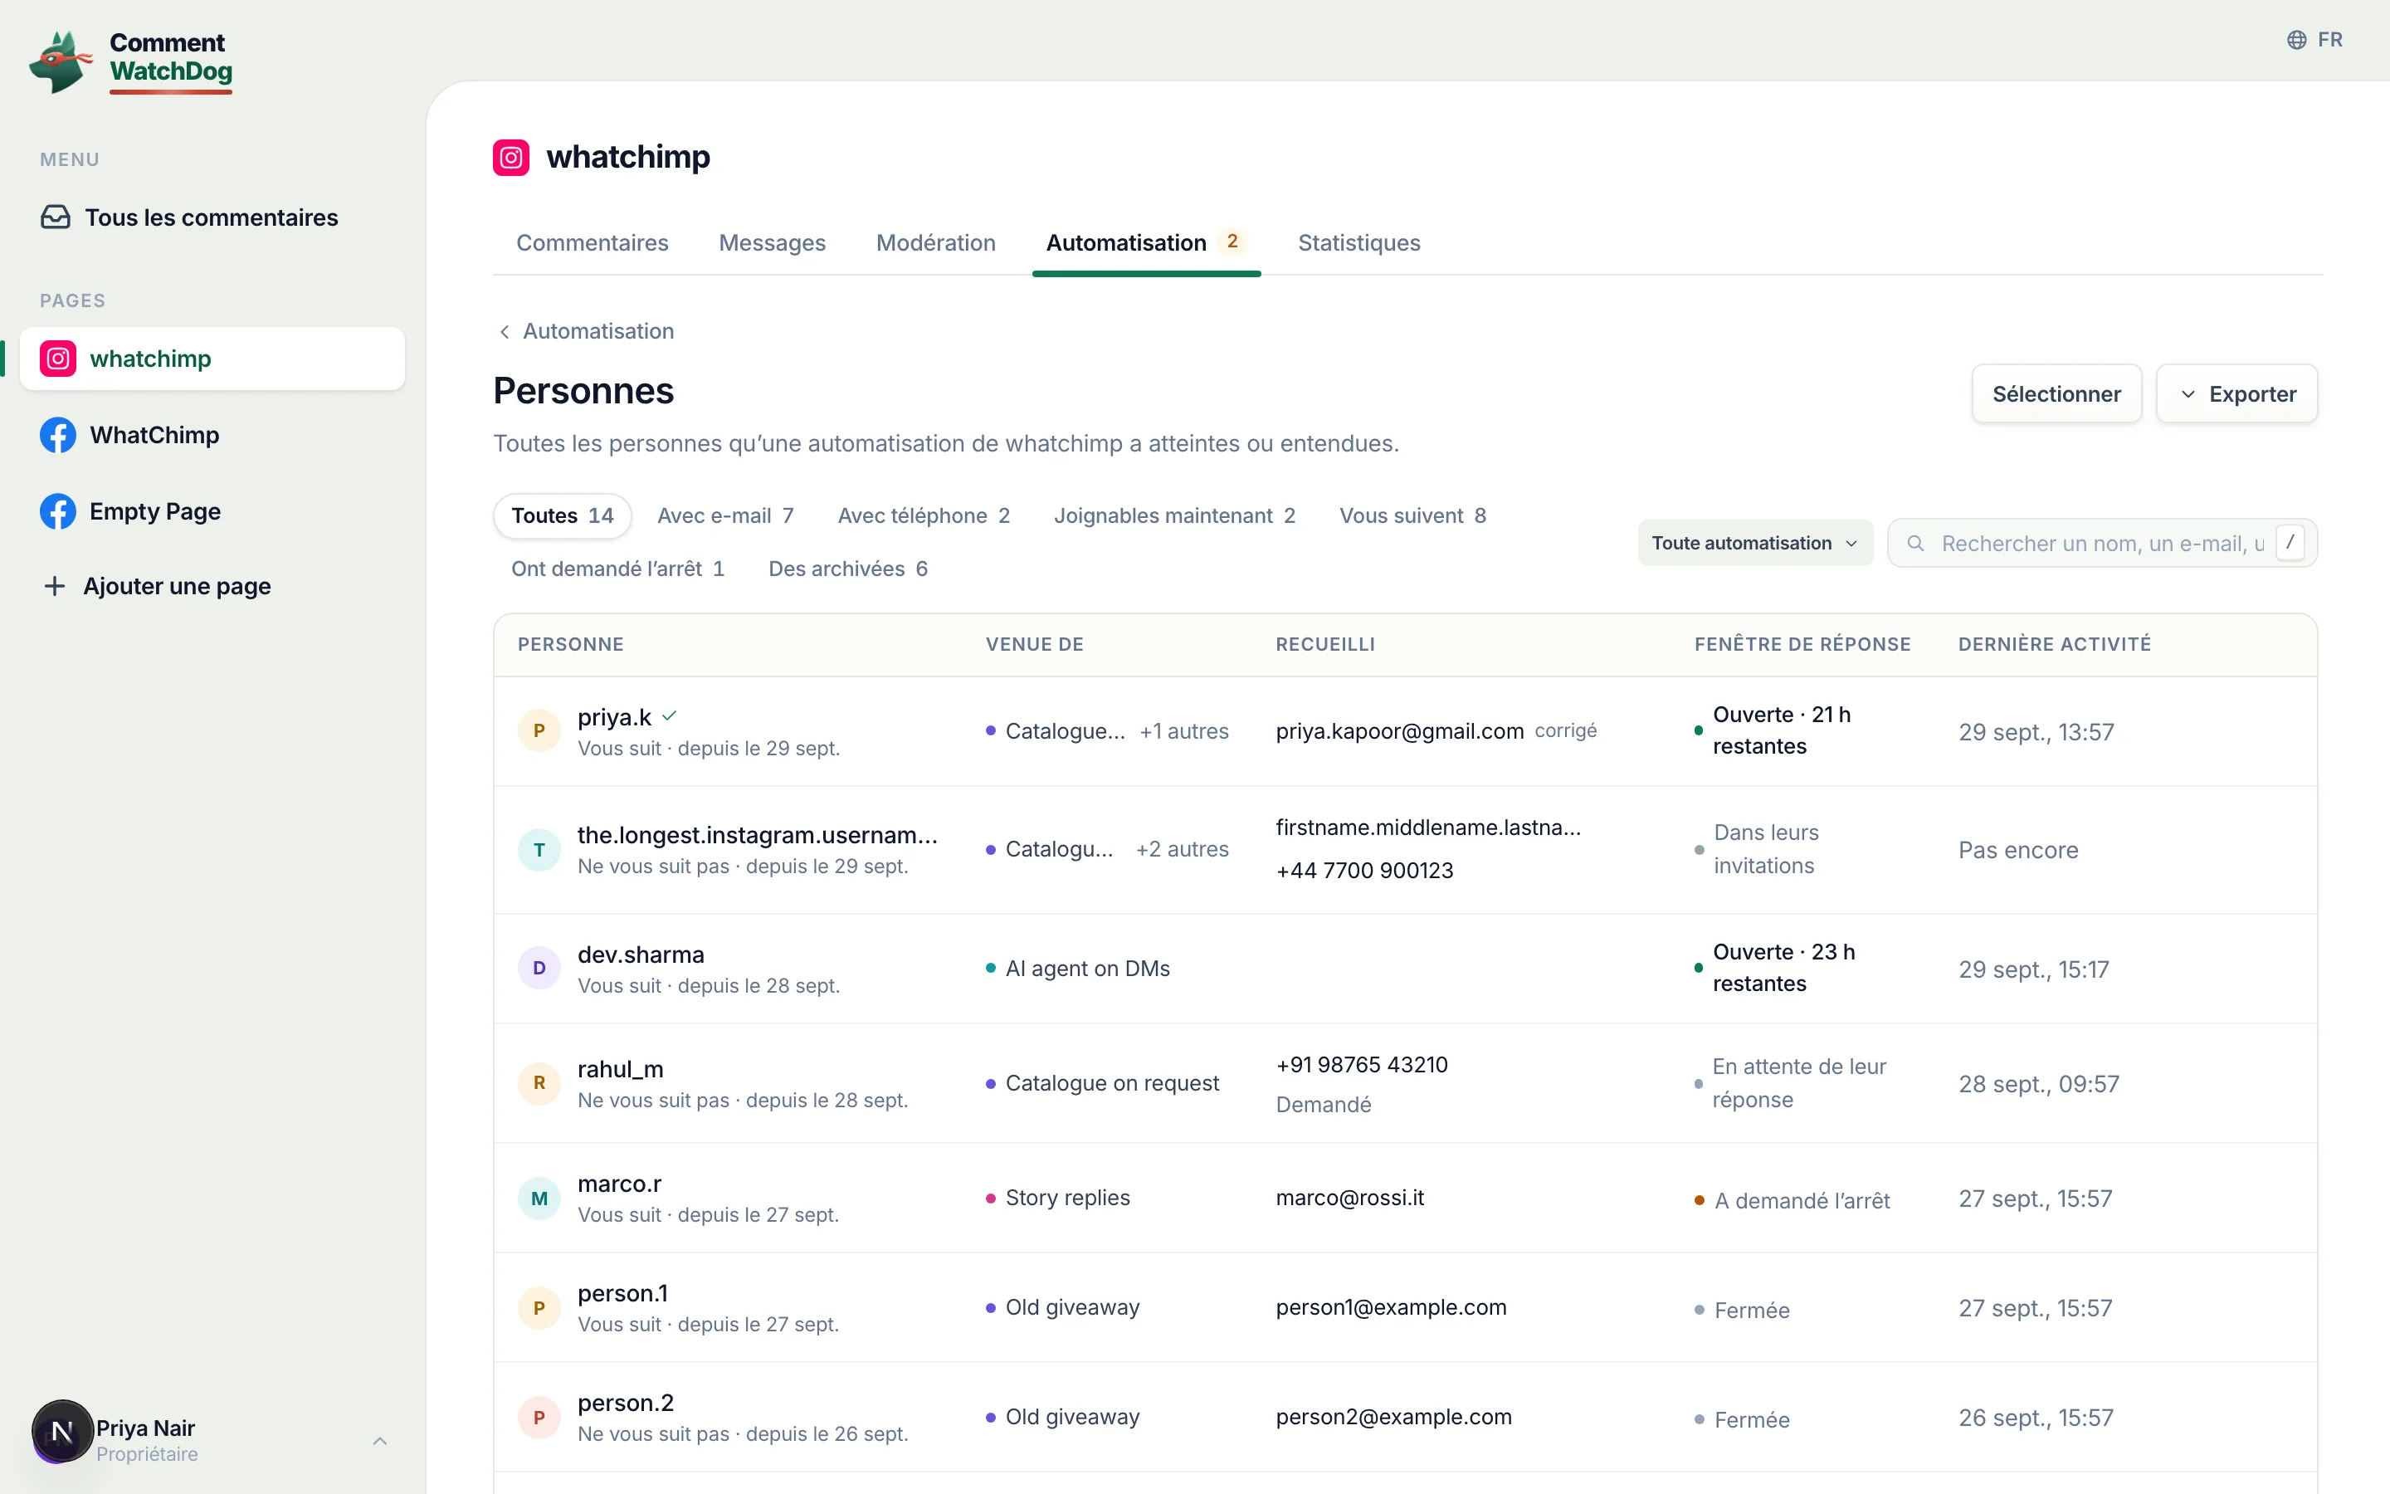Viewport: 2390px width, 1494px height.
Task: Switch to the Modération tab
Action: coord(935,243)
